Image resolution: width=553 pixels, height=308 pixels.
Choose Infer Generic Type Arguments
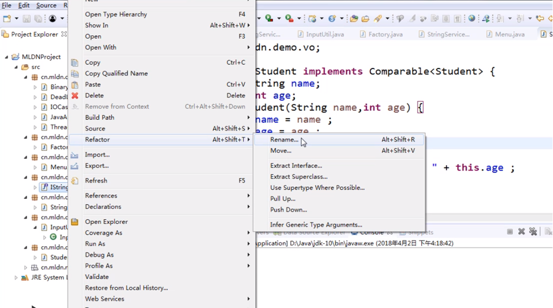pyautogui.click(x=339, y=225)
